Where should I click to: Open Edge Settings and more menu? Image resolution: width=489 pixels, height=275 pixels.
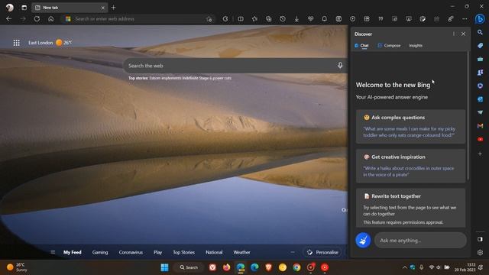tap(465, 19)
